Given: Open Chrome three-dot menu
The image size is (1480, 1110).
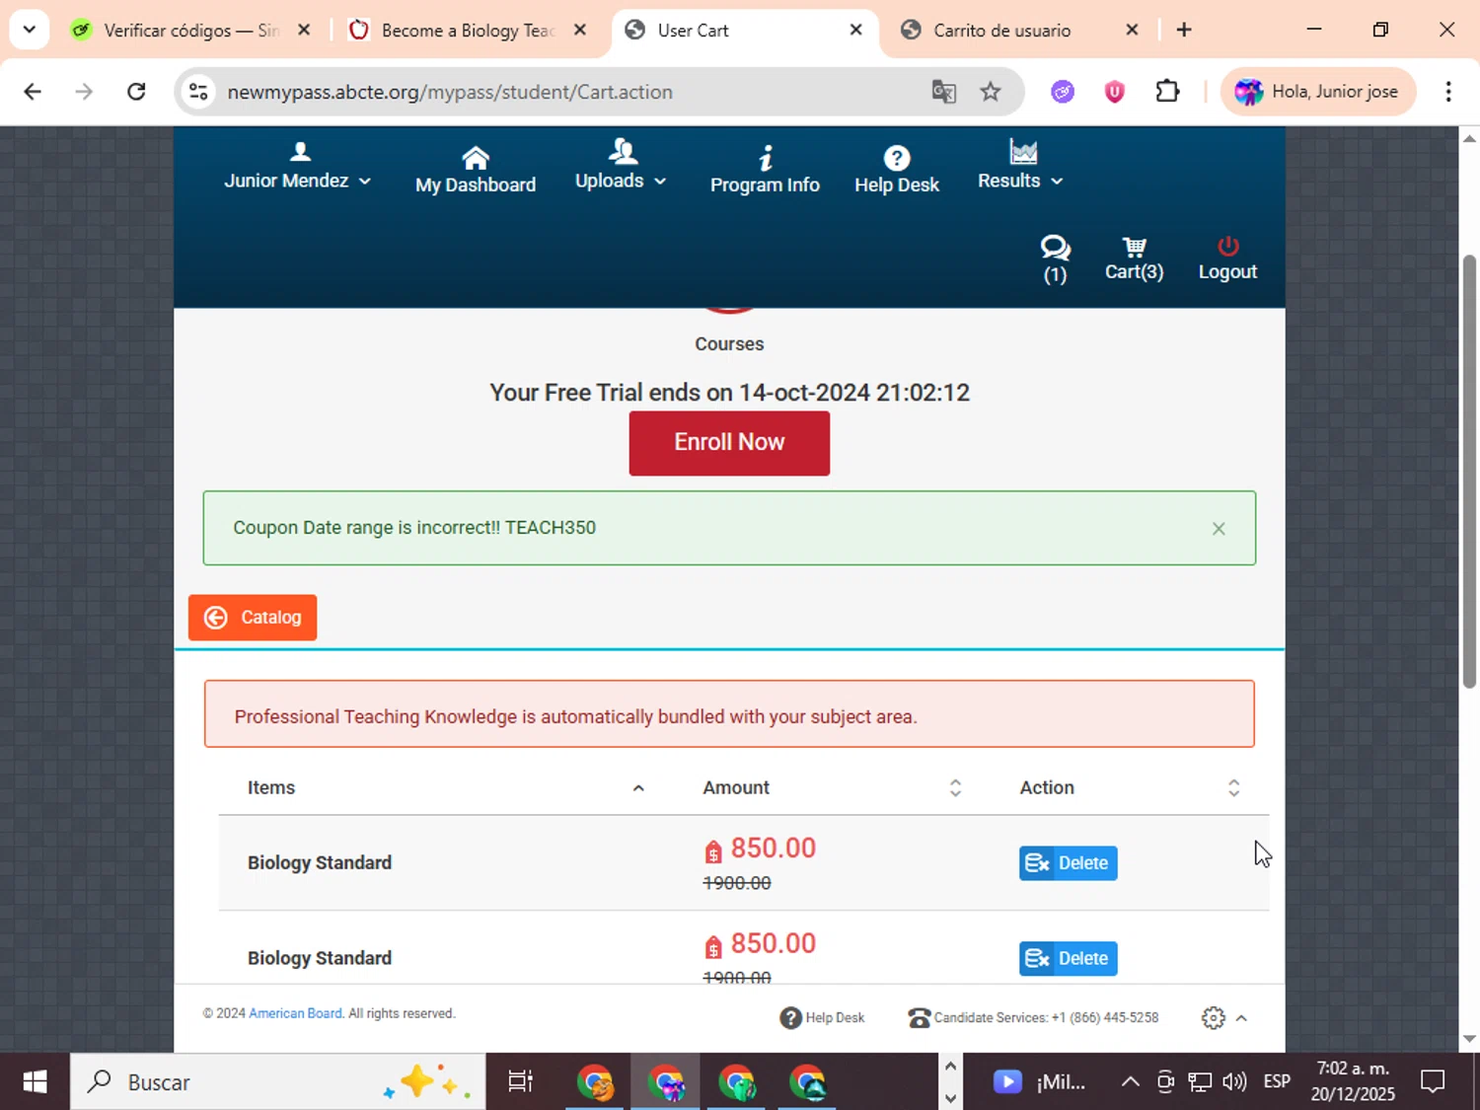Looking at the screenshot, I should (1447, 92).
